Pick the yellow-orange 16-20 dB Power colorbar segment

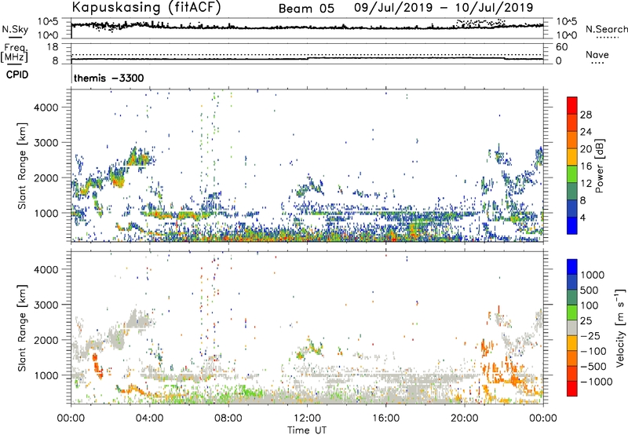click(572, 156)
